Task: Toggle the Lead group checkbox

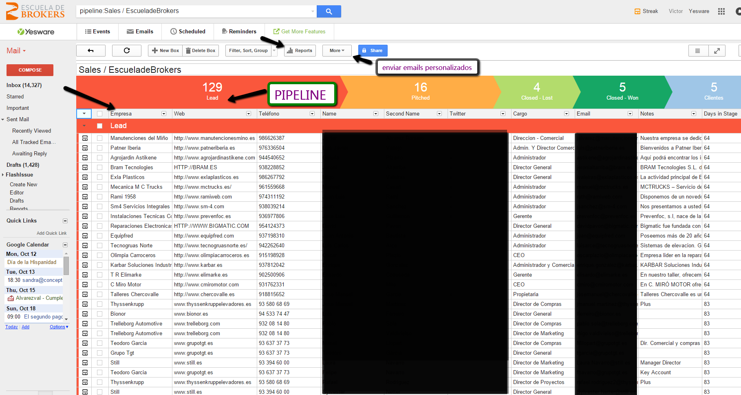Action: click(99, 126)
